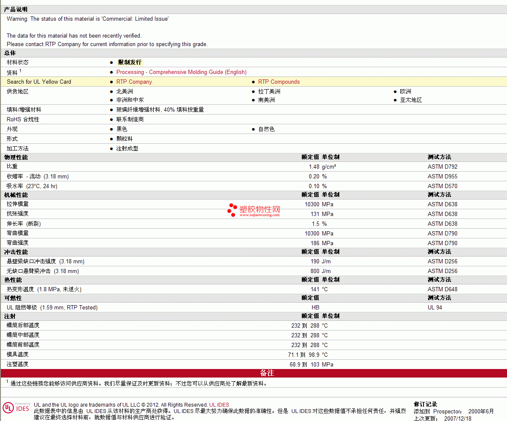The image size is (507, 421).
Task: Select the 螺筒前部温度 row label
Action: click(x=23, y=345)
